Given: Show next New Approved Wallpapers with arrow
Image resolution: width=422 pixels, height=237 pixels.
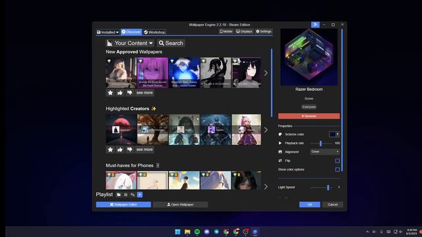Looking at the screenshot, I should coord(266,73).
